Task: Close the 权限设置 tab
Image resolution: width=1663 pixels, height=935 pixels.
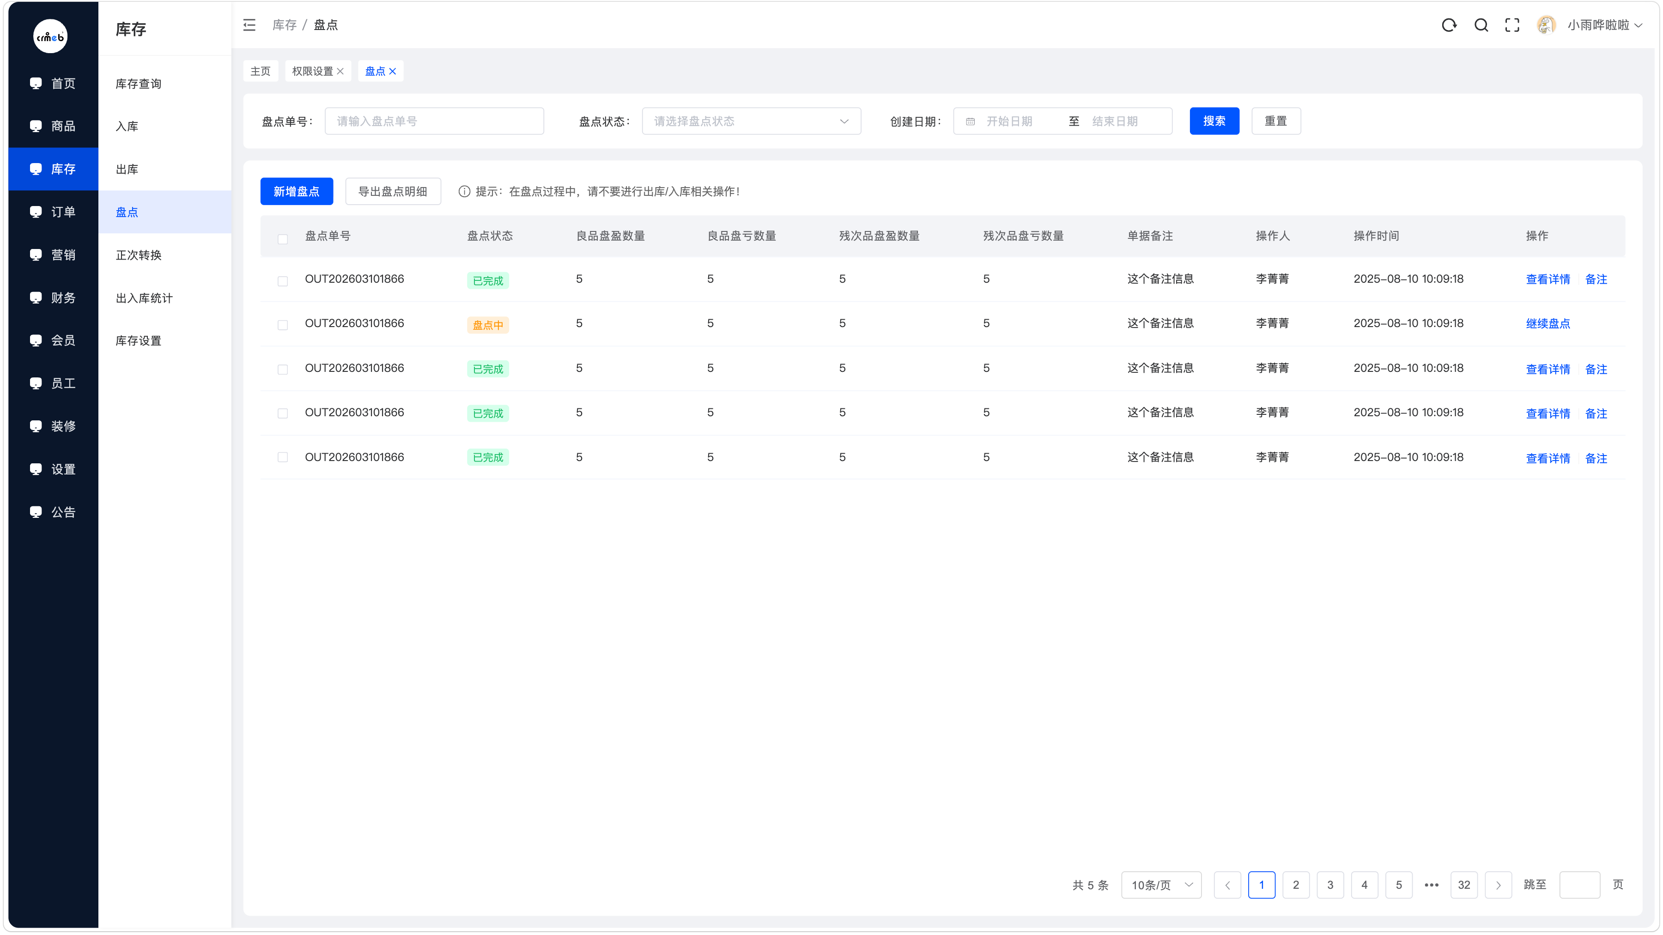Action: [x=340, y=71]
